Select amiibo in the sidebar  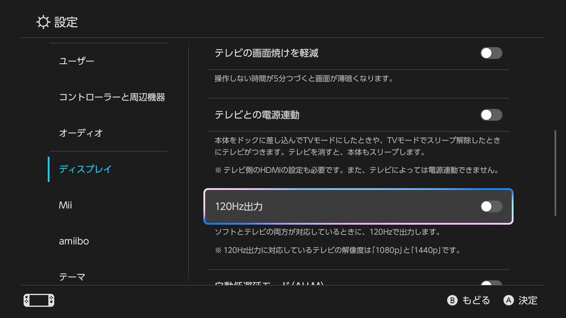tap(74, 241)
